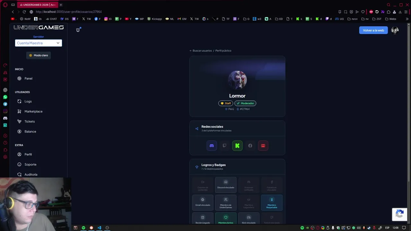Open Instagram in the Opera sidebar
The image size is (411, 231).
click(5, 111)
